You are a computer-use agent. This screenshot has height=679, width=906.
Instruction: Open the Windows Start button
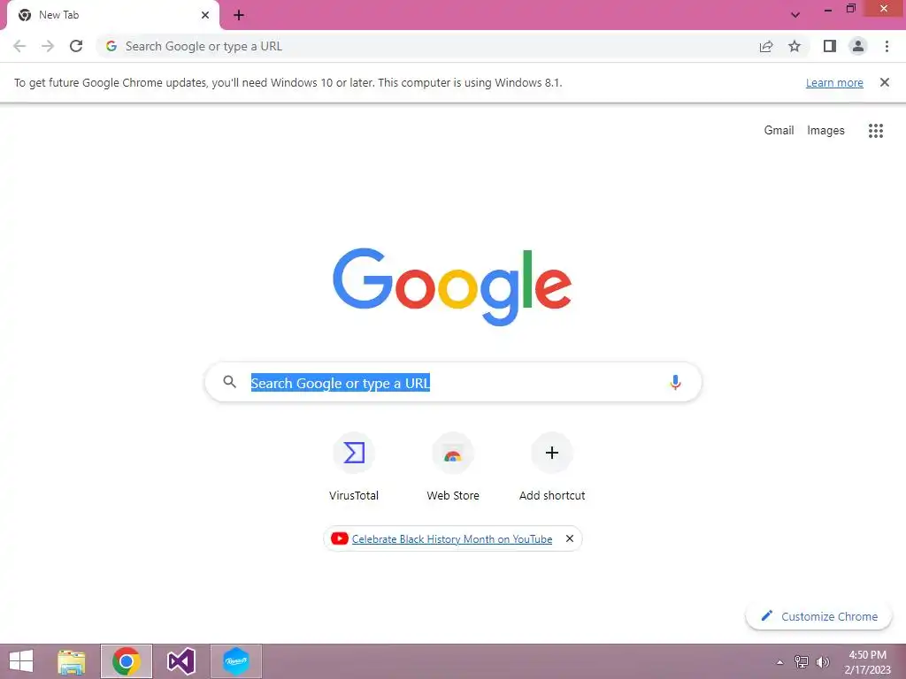21,661
